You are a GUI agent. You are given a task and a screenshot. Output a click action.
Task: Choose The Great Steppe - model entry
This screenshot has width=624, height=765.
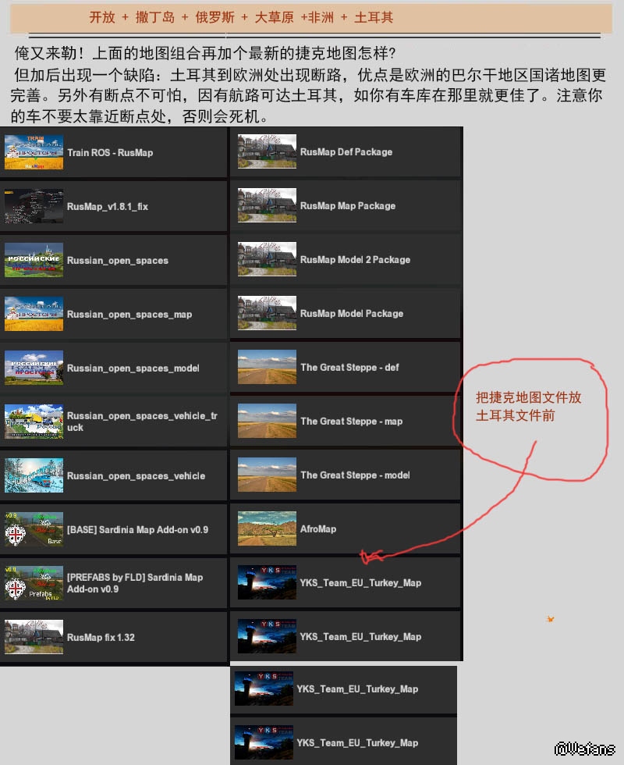[x=355, y=475]
